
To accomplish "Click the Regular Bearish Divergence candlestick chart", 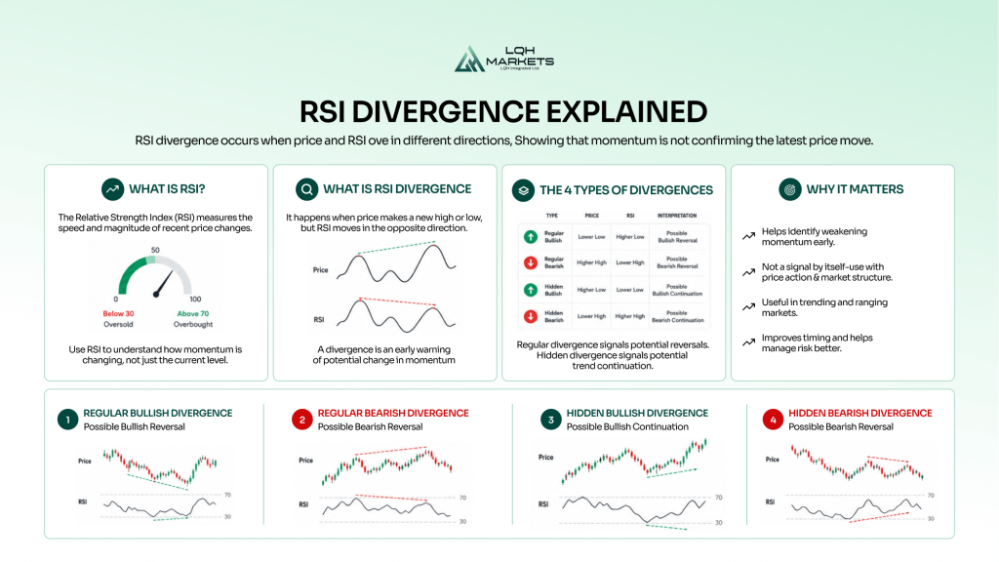I will click(x=386, y=466).
